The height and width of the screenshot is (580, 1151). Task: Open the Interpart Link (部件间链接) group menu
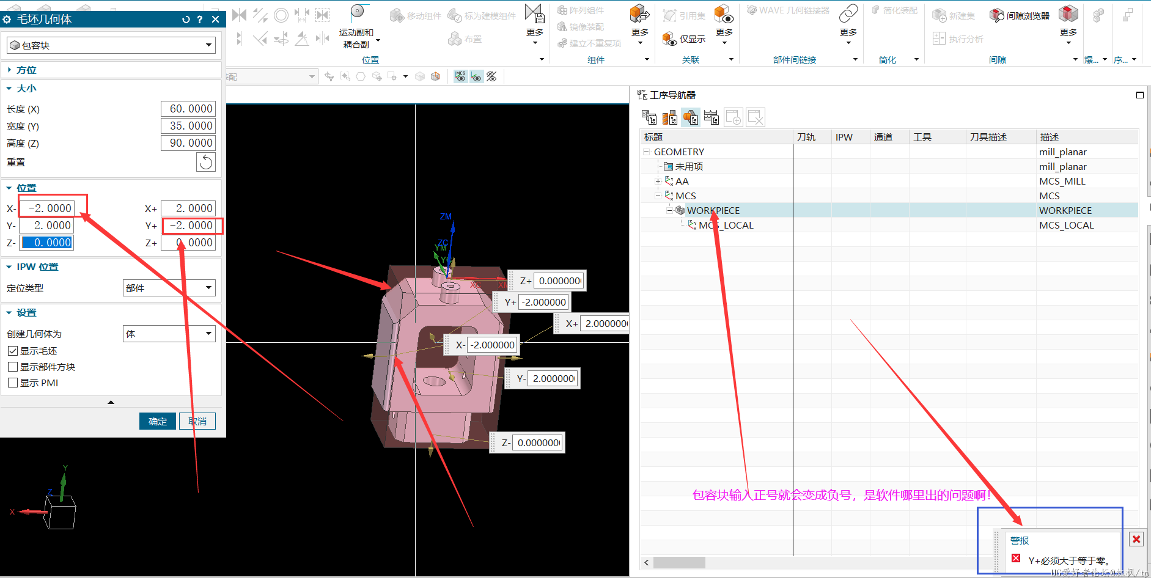pyautogui.click(x=855, y=59)
